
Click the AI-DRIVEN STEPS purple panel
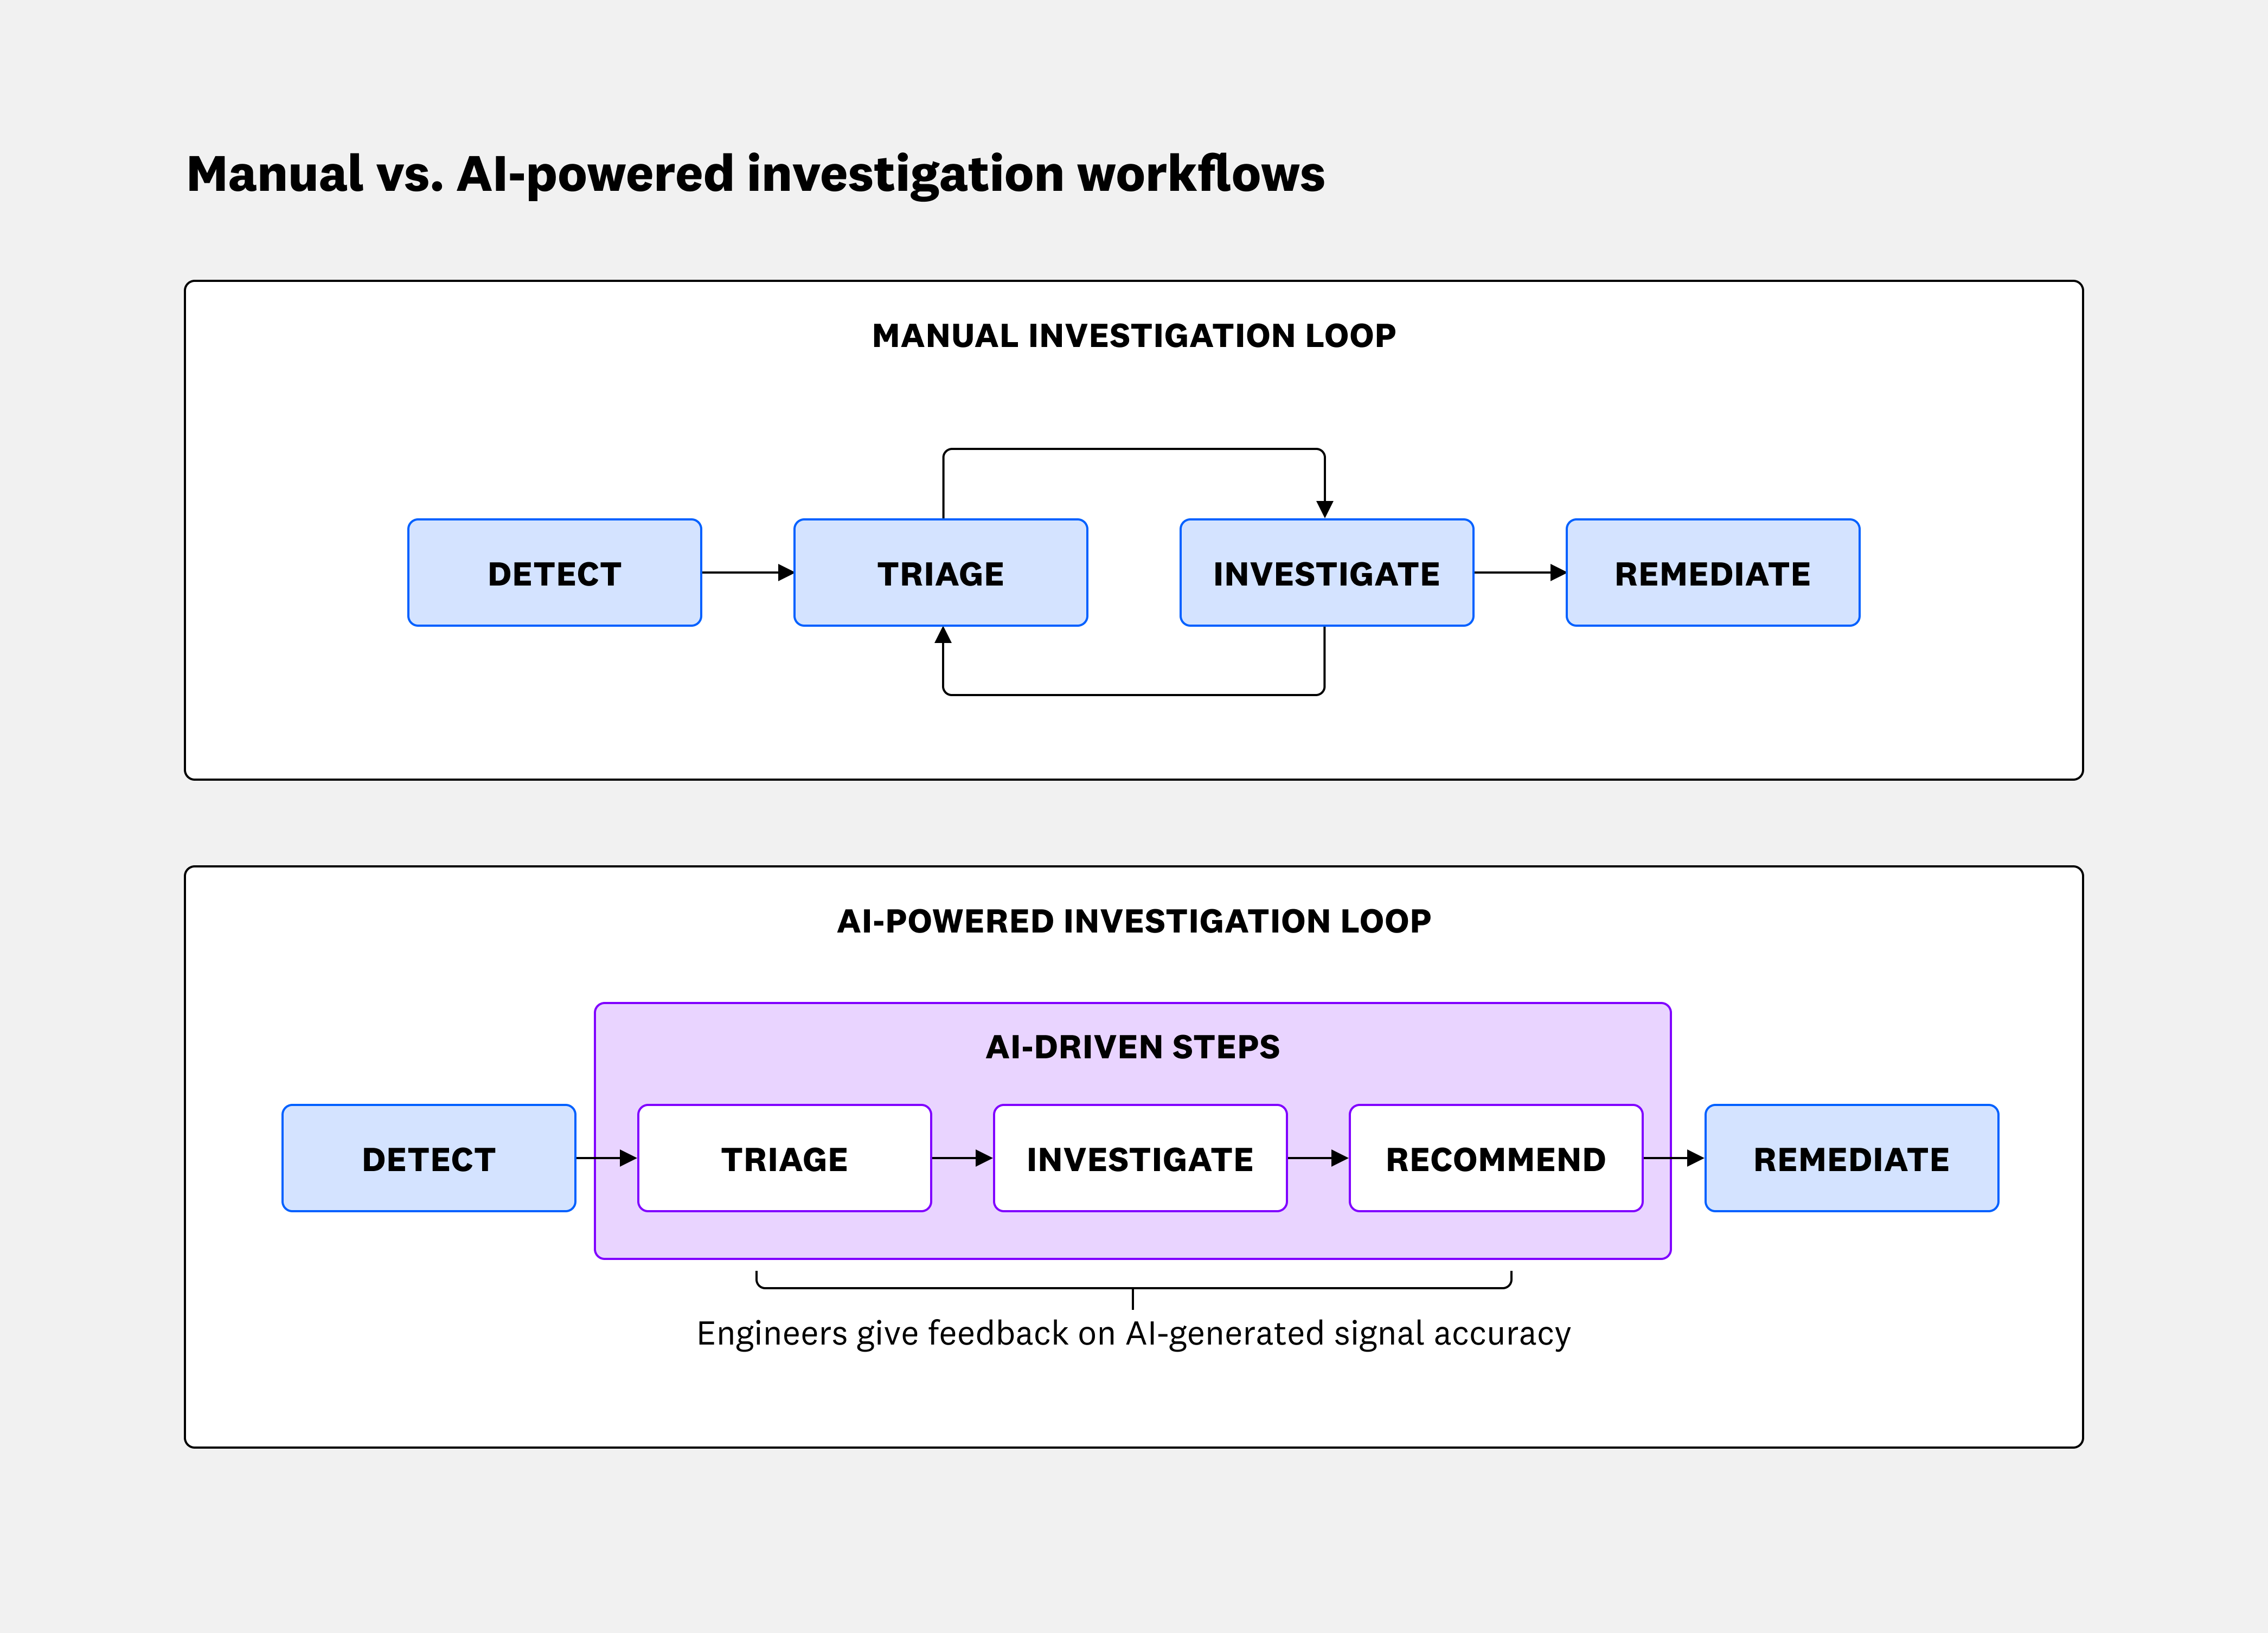pyautogui.click(x=1133, y=1047)
